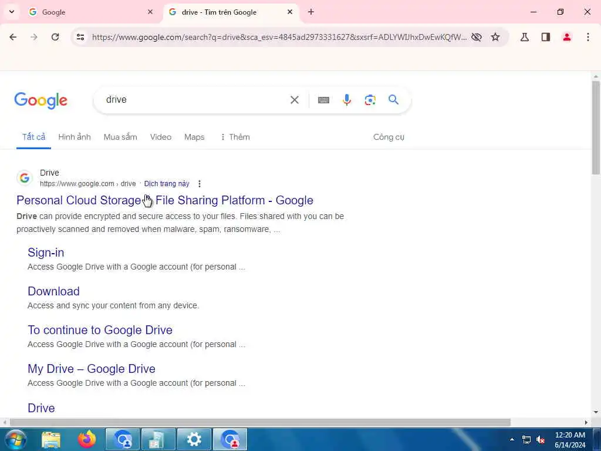Submit search with magnifying glass icon
The image size is (601, 451).
pos(393,100)
